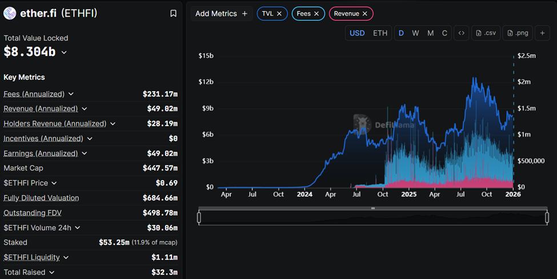557x279 pixels.
Task: Switch chart to weekly W interval
Action: (415, 33)
